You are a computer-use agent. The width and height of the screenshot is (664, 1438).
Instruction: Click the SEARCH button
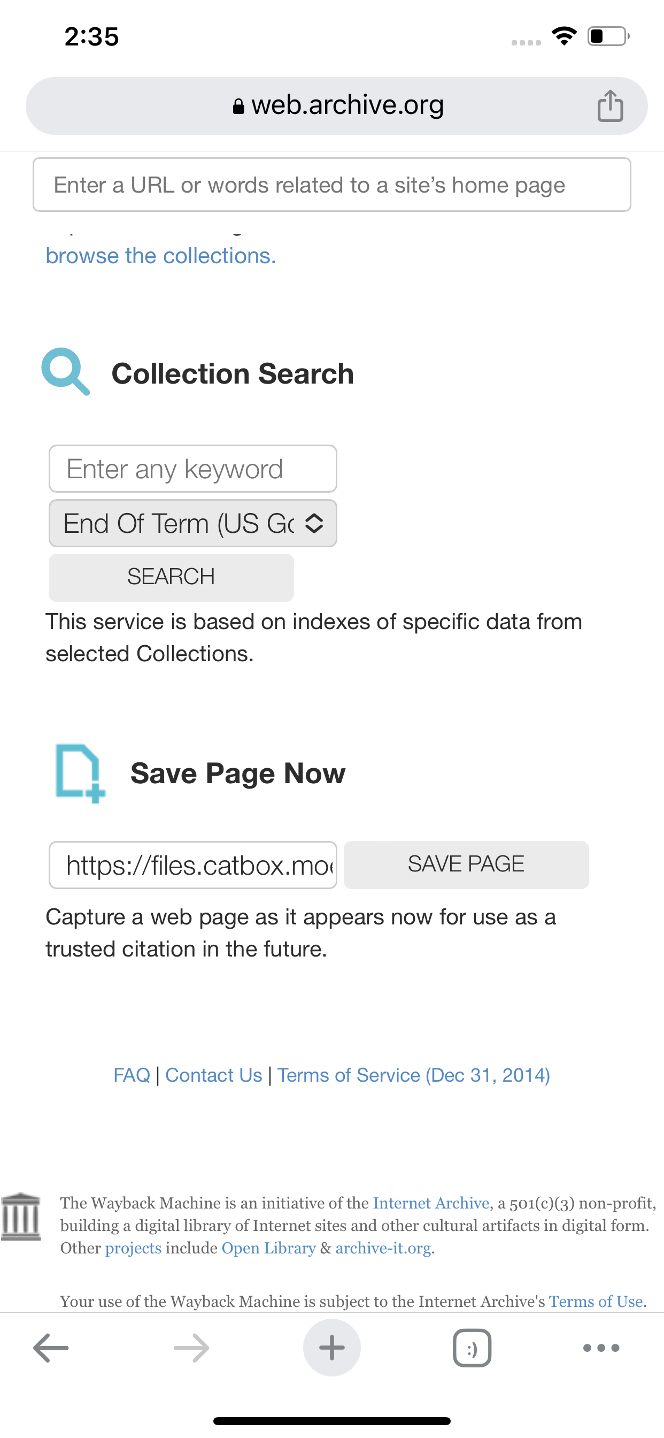[x=171, y=577]
